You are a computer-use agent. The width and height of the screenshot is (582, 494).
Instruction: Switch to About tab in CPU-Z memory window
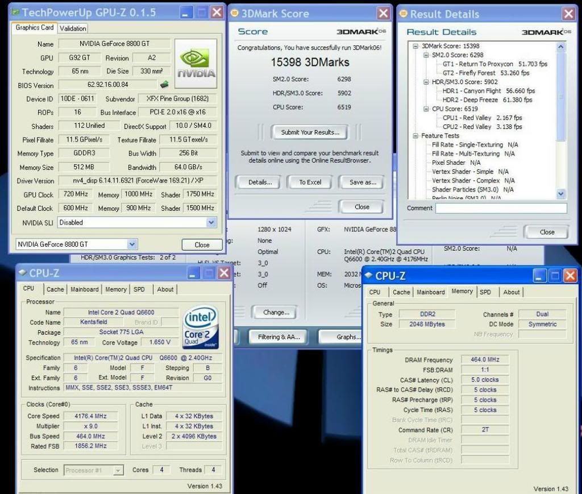tap(511, 292)
